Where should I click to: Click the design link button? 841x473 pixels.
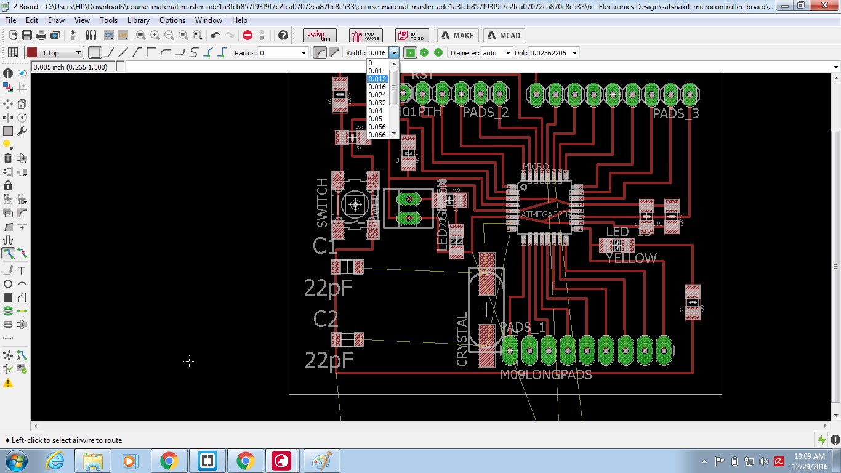(320, 35)
